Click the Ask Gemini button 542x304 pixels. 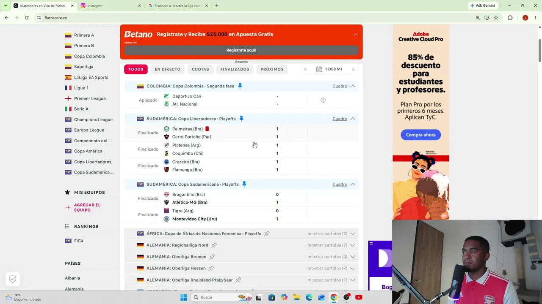click(x=482, y=5)
